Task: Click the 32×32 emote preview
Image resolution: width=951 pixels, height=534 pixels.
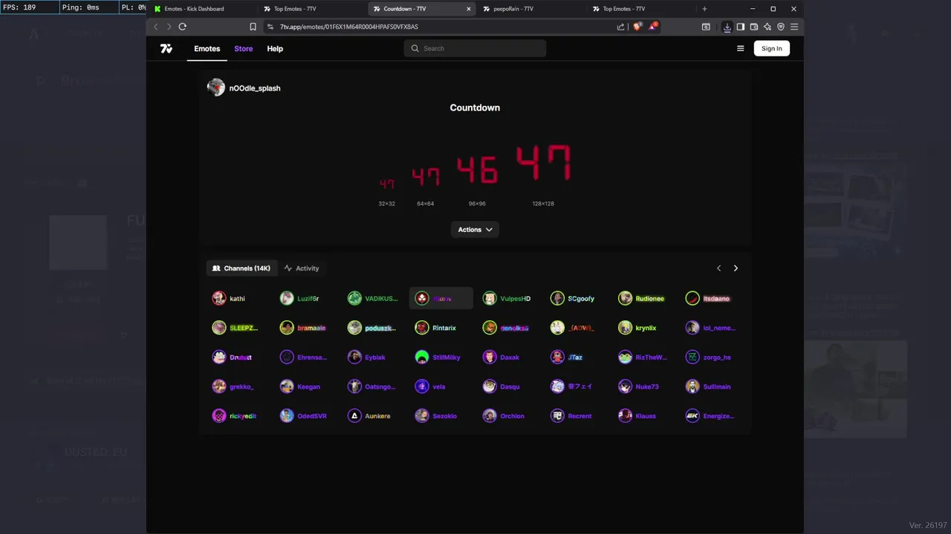Action: (386, 183)
